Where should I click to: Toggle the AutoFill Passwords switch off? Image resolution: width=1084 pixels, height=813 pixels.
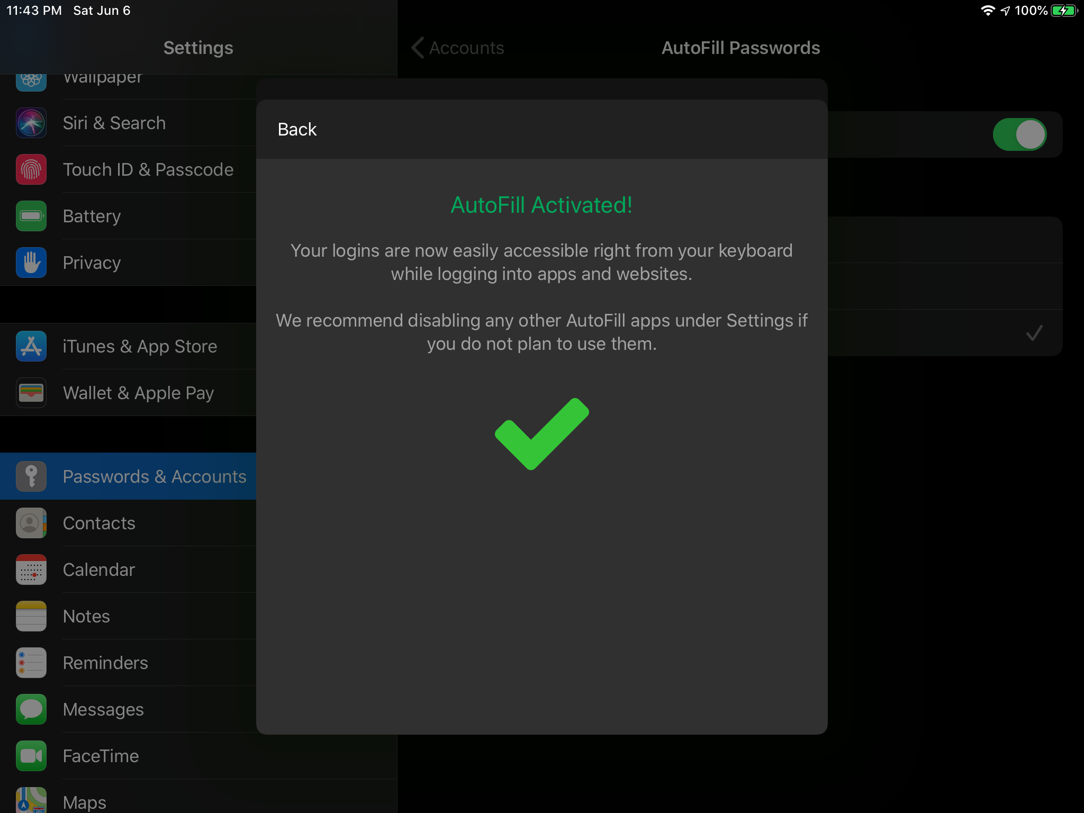click(1019, 134)
